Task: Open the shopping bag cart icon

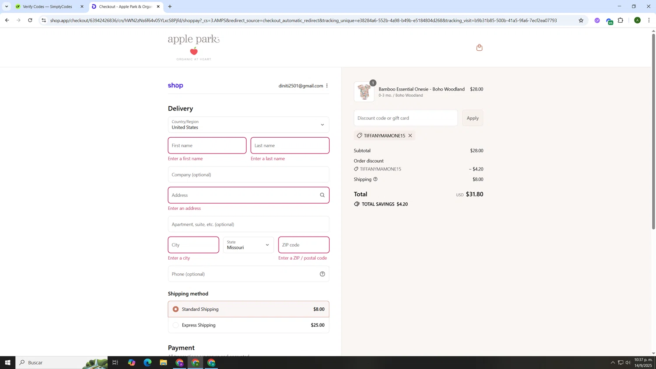Action: coord(479,47)
